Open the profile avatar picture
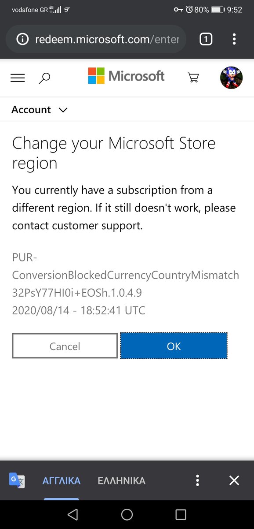Image resolution: width=254 pixels, height=529 pixels. pos(231,78)
